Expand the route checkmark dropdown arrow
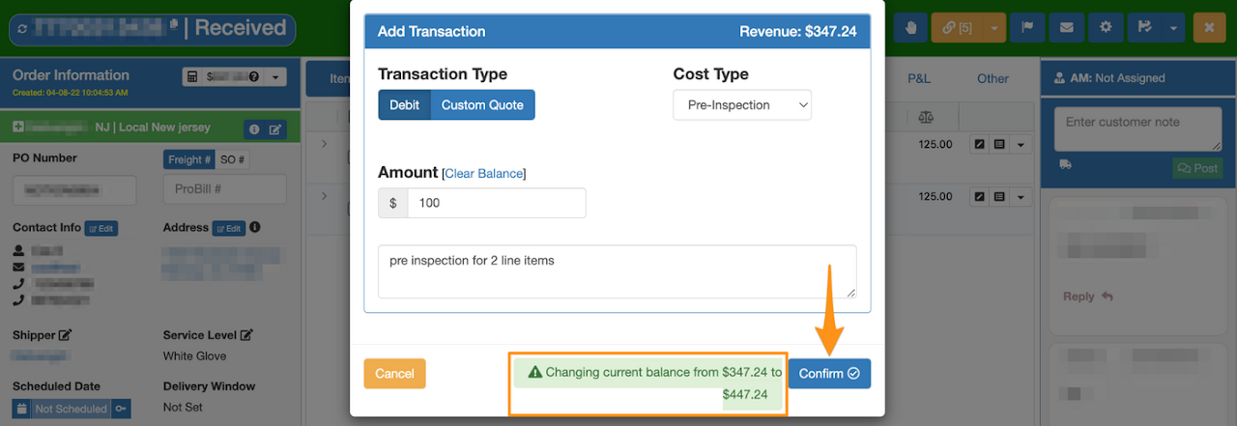The height and width of the screenshot is (426, 1237). (1173, 27)
